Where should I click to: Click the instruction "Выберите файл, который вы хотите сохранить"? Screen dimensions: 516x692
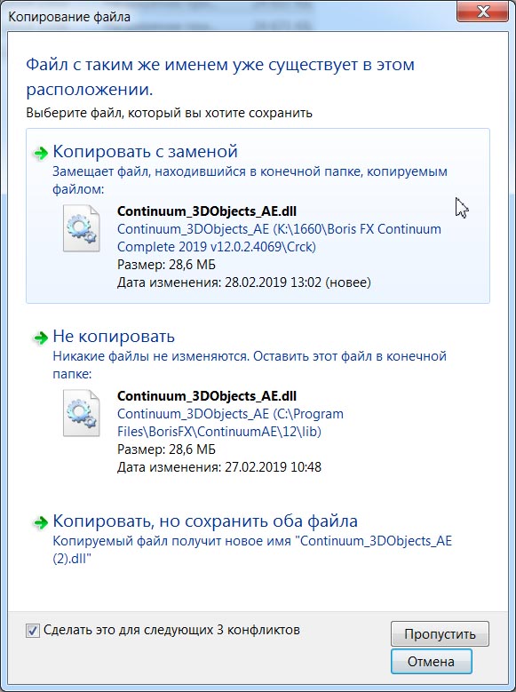(x=169, y=113)
